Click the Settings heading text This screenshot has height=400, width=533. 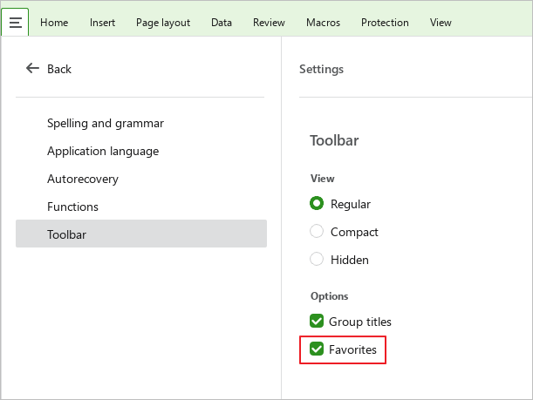pyautogui.click(x=321, y=69)
